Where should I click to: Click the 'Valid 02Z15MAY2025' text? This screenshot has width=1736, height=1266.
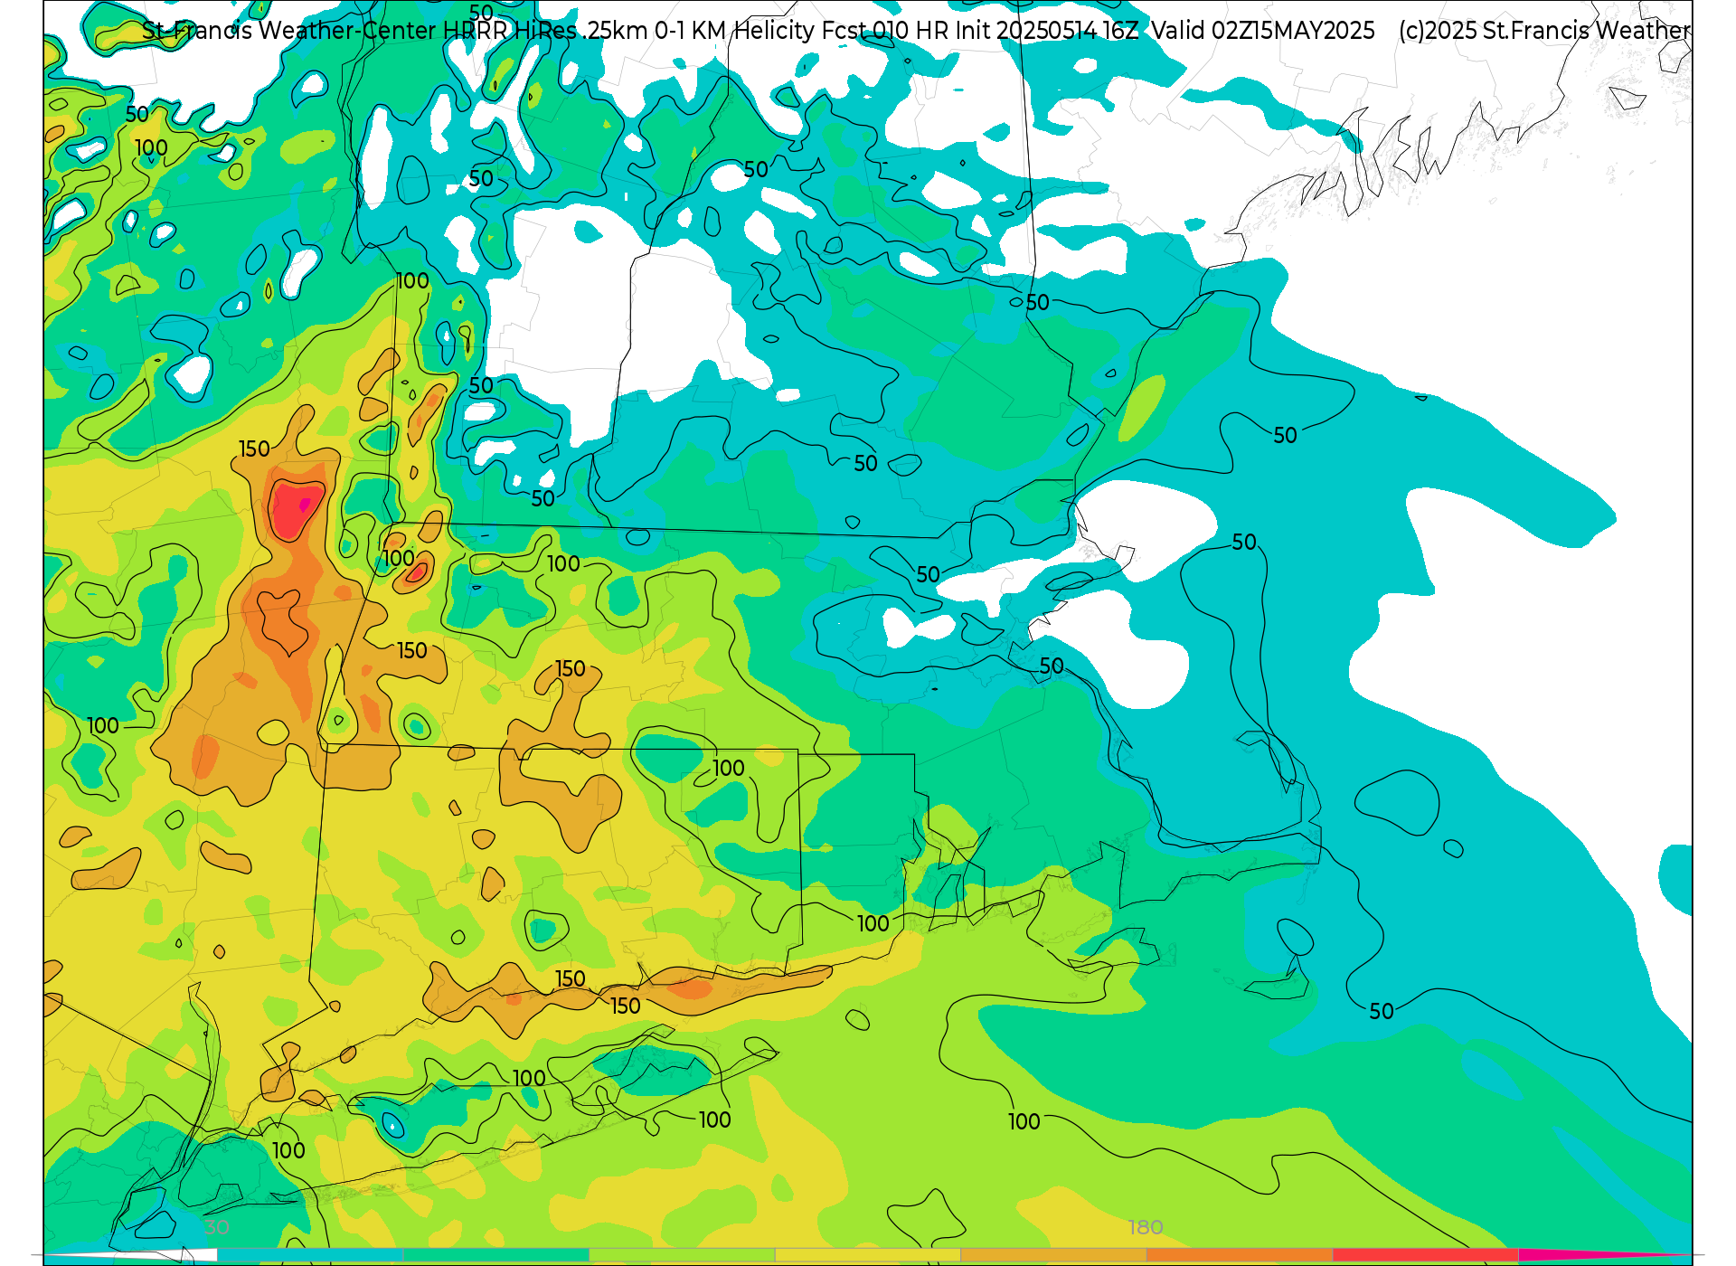point(1263,31)
